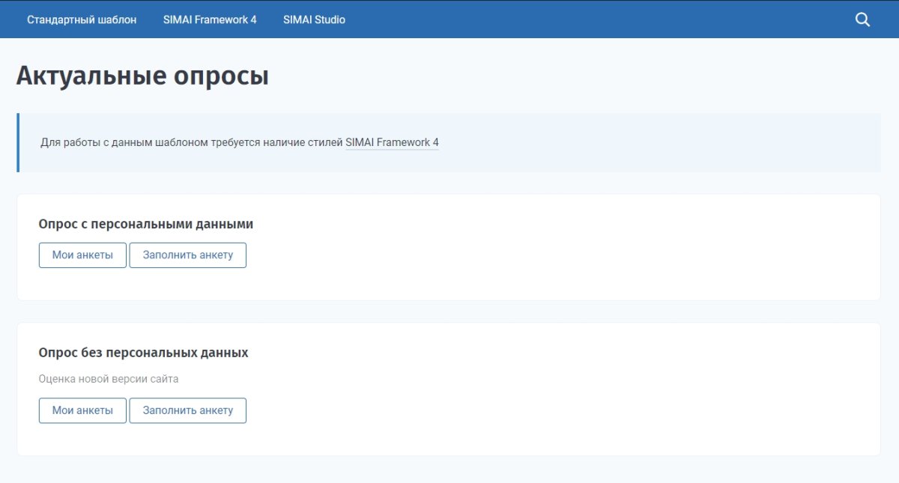The height and width of the screenshot is (483, 899).
Task: Click "Мои анкеты" for survey with personal data
Action: point(82,255)
